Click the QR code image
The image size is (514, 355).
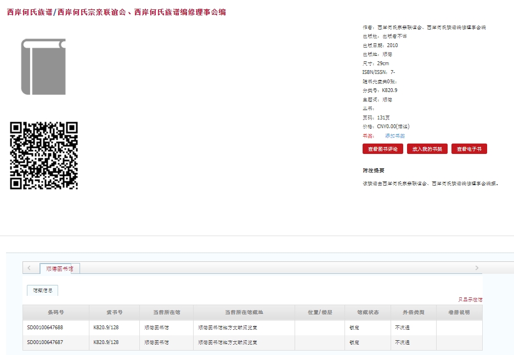[44, 156]
